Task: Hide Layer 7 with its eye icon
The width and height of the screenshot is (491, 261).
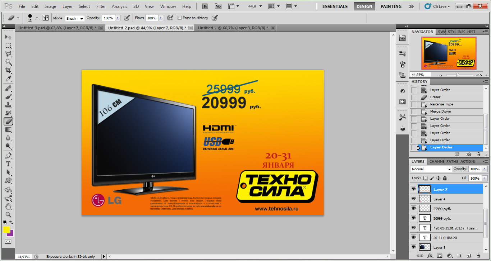Action: coord(413,189)
